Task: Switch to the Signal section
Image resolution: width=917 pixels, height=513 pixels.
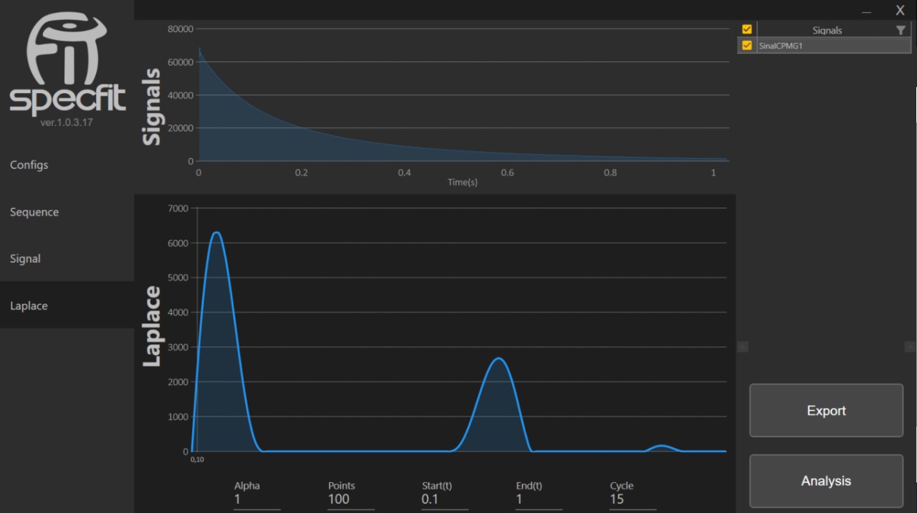Action: click(x=25, y=259)
